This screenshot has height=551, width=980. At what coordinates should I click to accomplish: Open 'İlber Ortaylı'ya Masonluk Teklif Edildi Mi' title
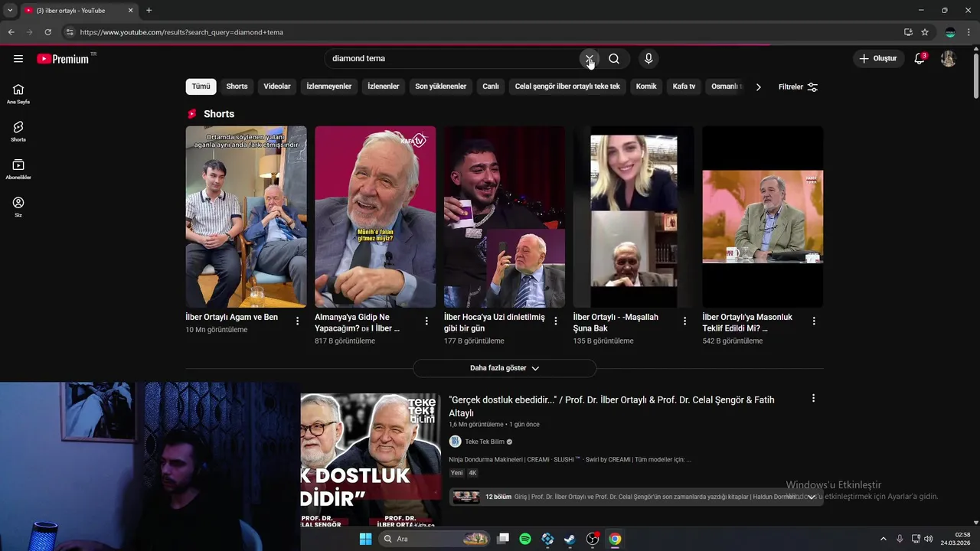click(x=747, y=323)
